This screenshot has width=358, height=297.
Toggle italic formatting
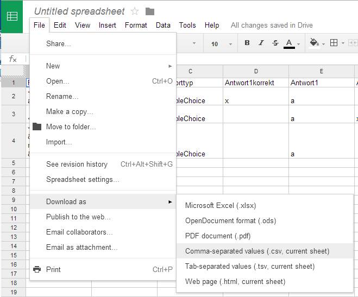click(x=261, y=43)
